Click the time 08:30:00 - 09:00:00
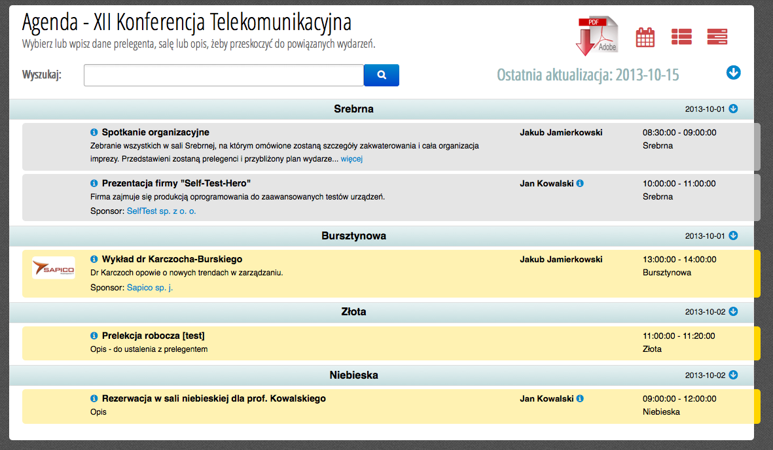The height and width of the screenshot is (450, 773). [x=679, y=133]
